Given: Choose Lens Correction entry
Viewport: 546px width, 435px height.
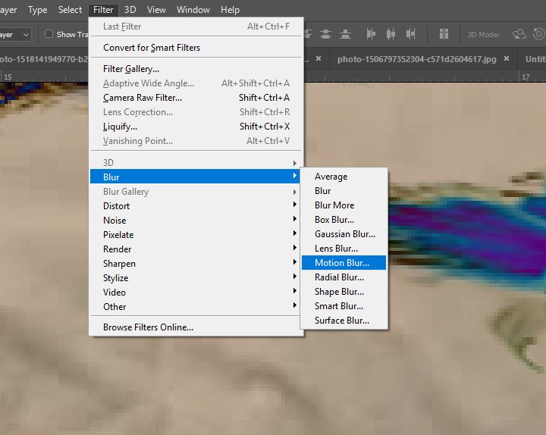Looking at the screenshot, I should pyautogui.click(x=196, y=112).
